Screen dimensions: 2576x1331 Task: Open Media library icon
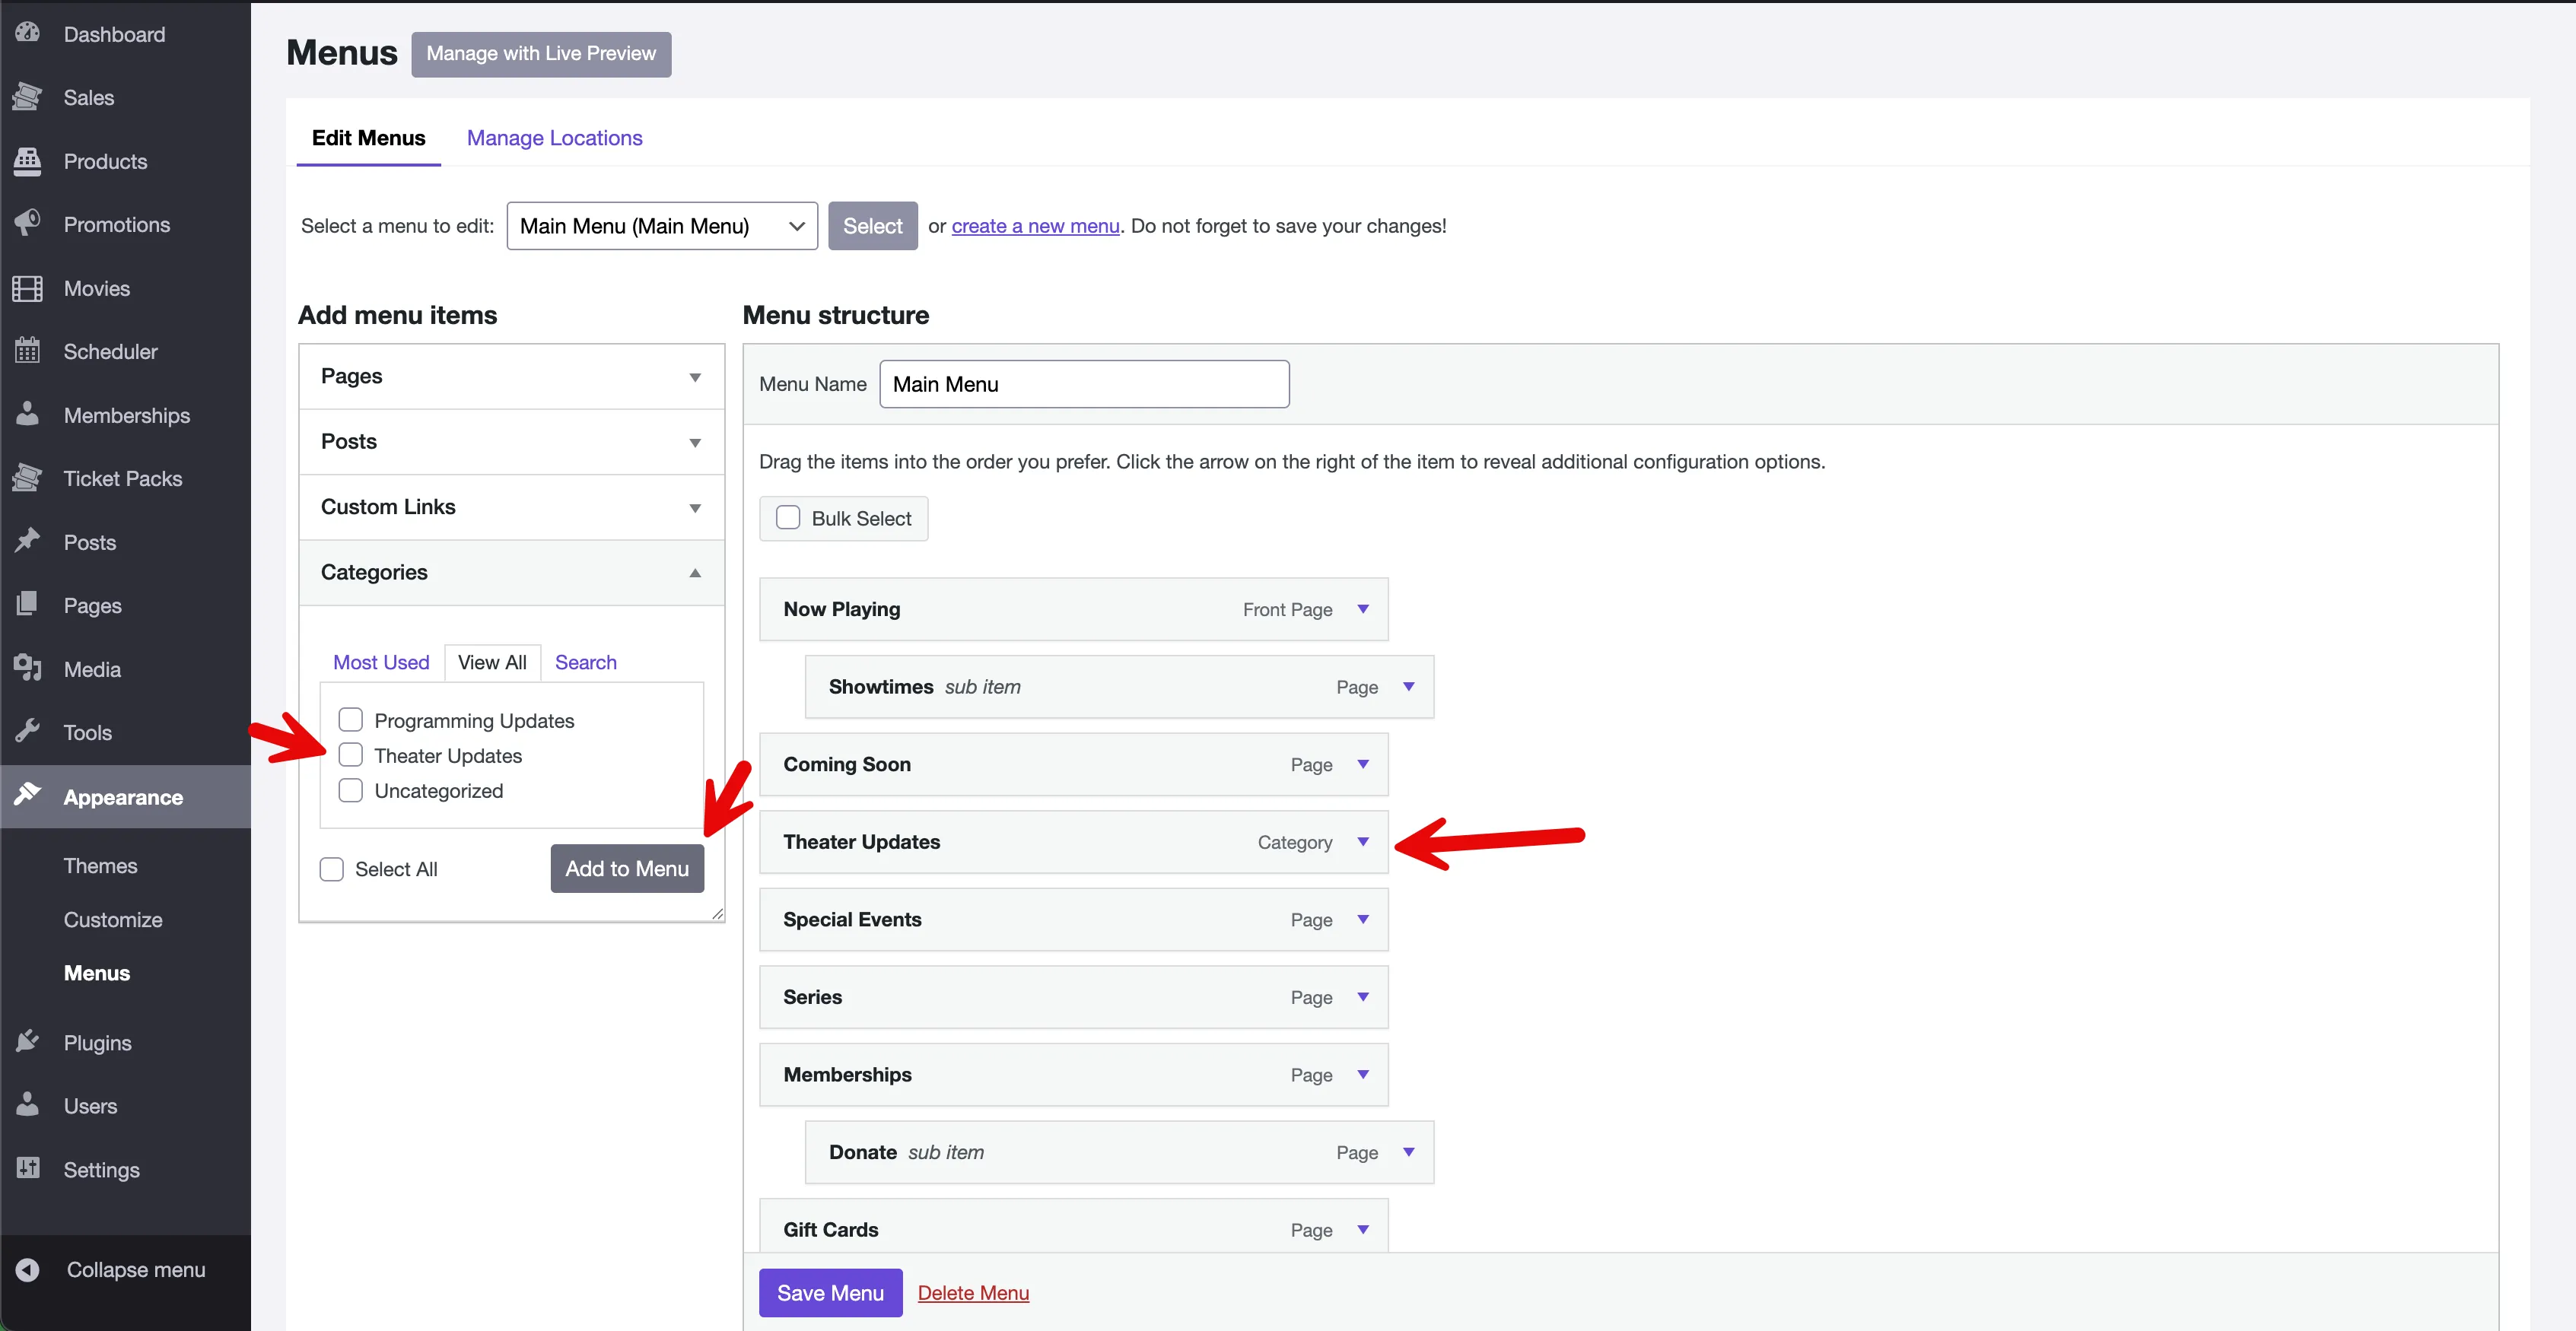pyautogui.click(x=28, y=668)
